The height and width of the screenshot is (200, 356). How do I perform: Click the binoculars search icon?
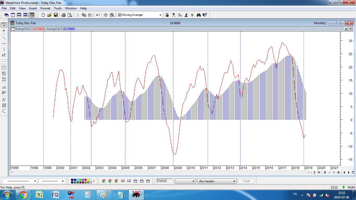[199, 15]
